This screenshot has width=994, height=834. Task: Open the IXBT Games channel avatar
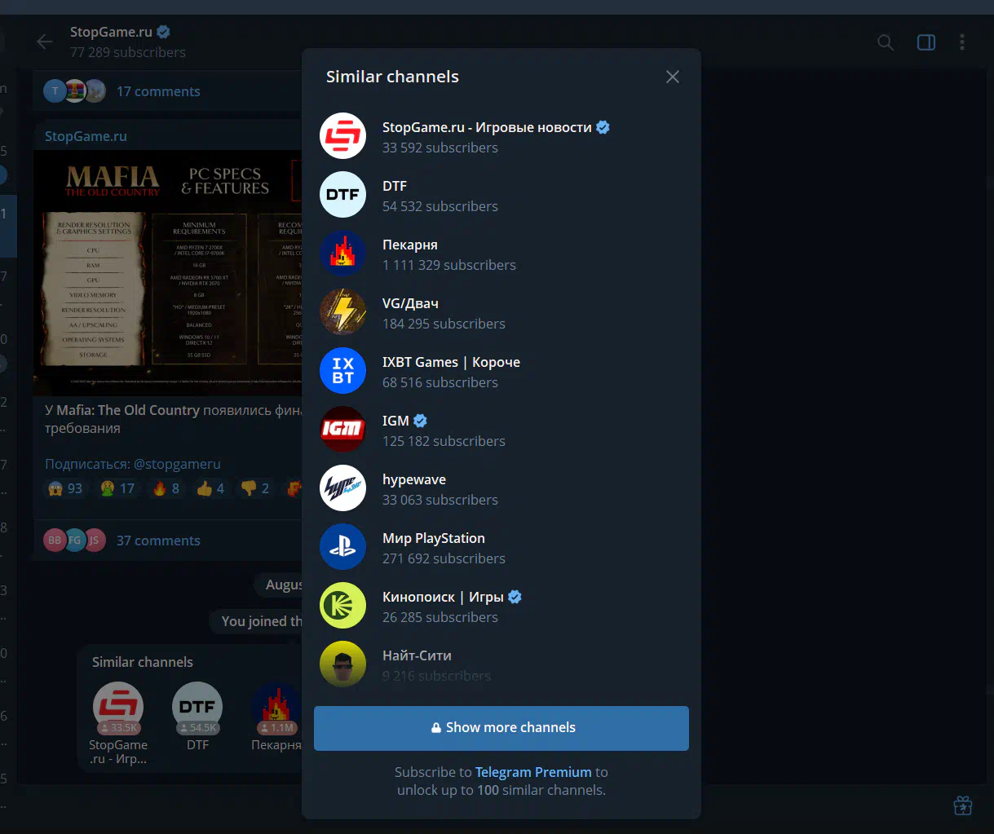pos(342,371)
